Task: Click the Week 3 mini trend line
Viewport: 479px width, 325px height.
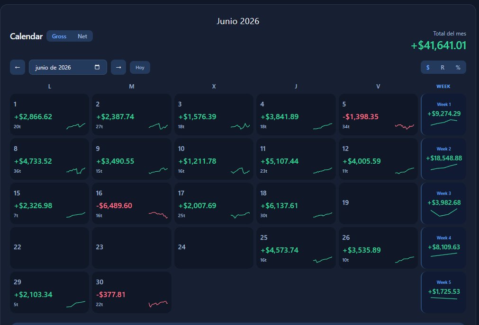Action: 443,212
